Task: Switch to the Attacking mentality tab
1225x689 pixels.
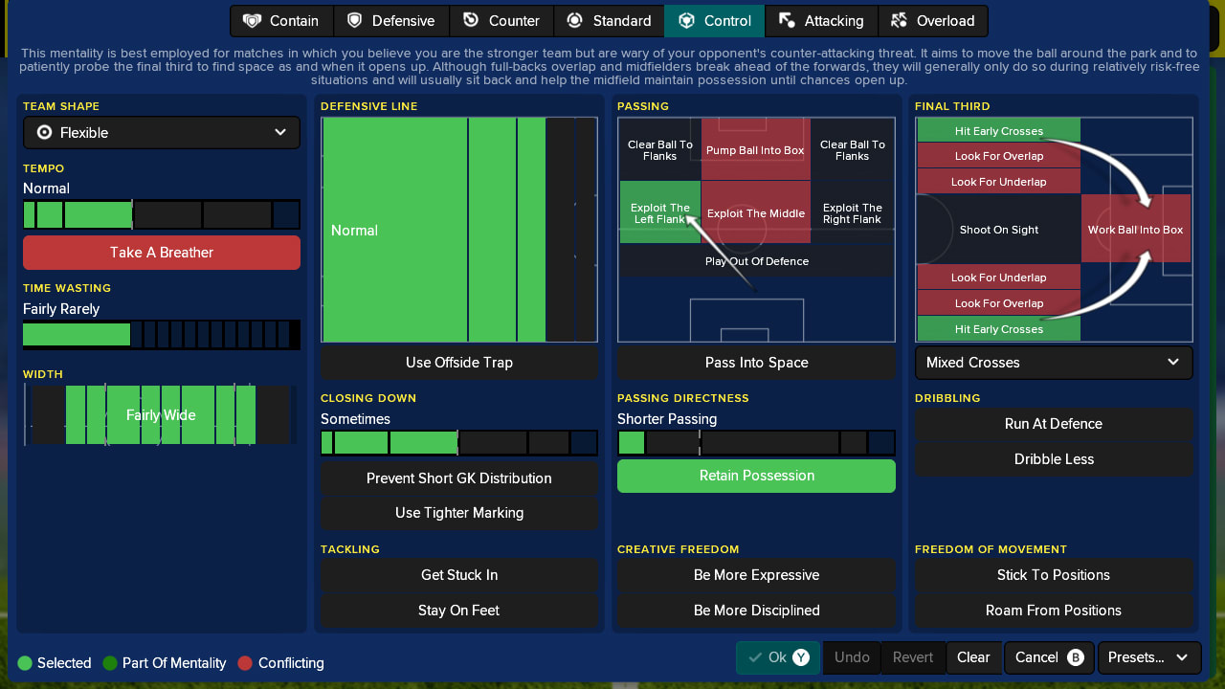Action: (x=821, y=20)
